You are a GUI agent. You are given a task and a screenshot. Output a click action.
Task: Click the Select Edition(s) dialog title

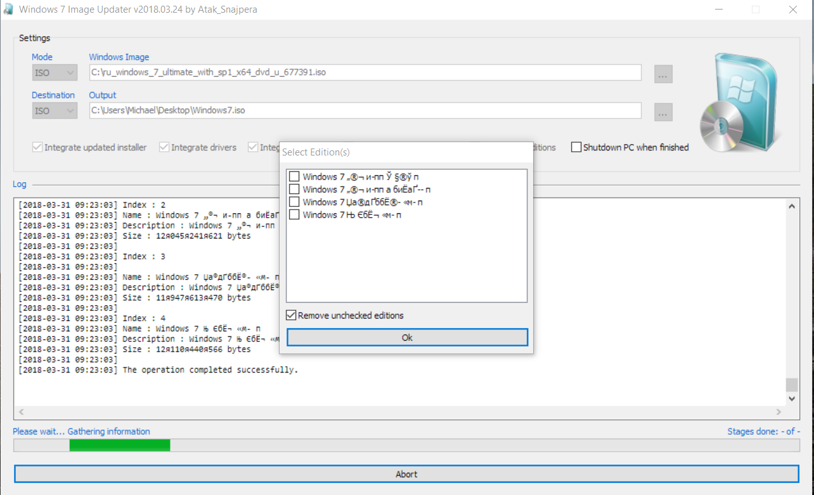pos(316,152)
